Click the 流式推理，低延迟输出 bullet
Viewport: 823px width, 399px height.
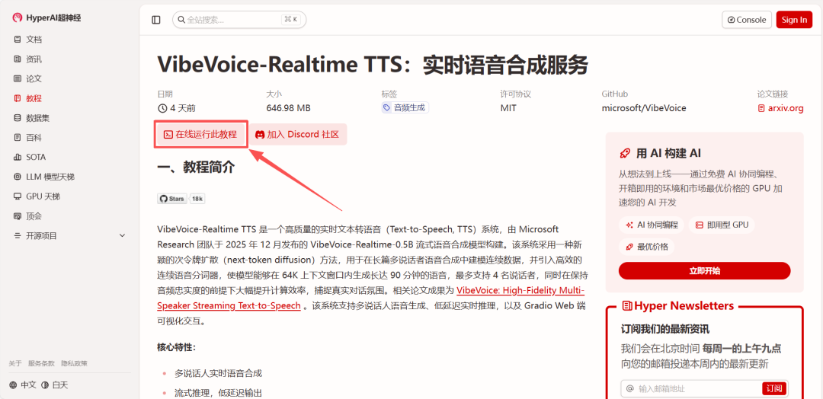pos(219,393)
